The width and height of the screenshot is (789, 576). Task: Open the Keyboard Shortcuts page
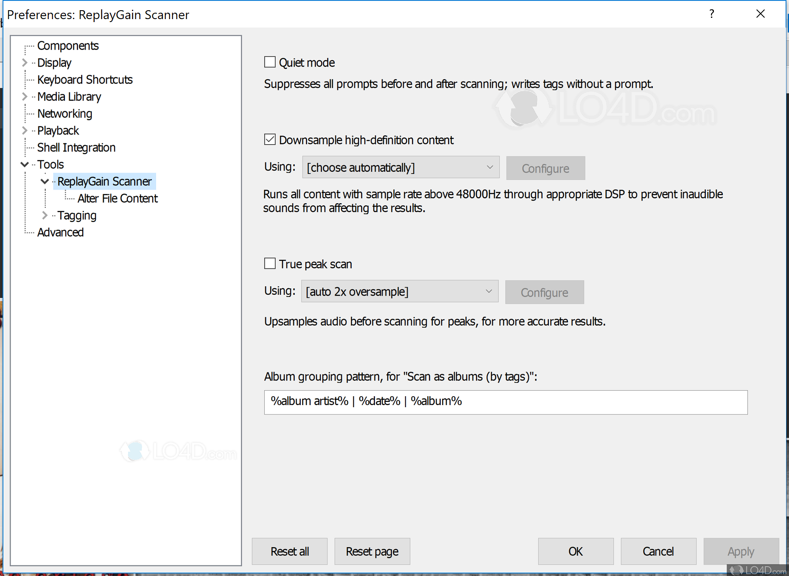[x=85, y=80]
